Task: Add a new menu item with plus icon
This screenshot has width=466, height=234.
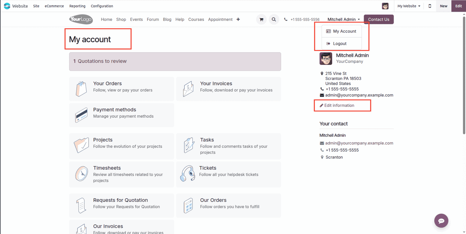Action: click(238, 19)
